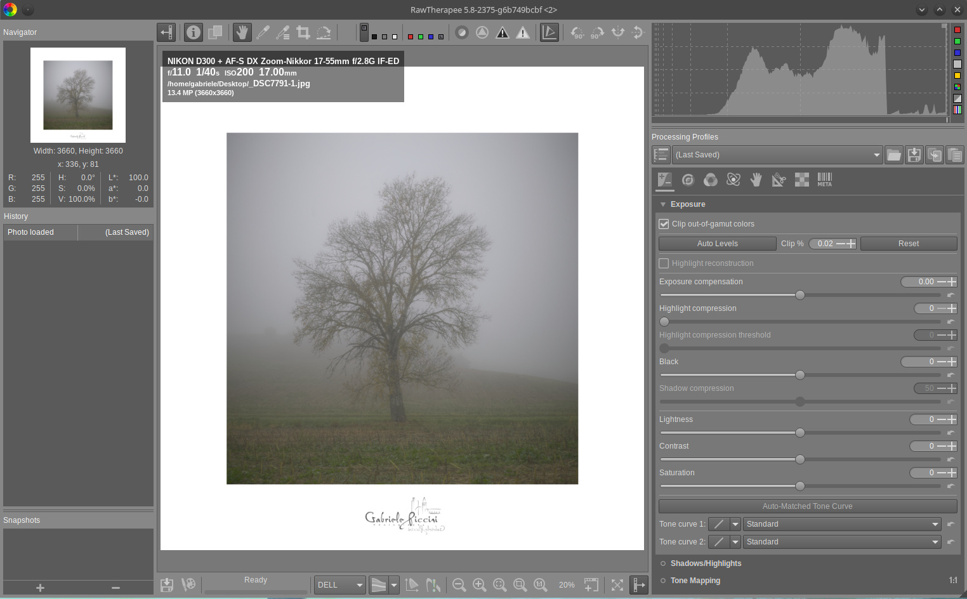This screenshot has height=599, width=967.
Task: Click the zoom in magnifier icon
Action: click(480, 585)
